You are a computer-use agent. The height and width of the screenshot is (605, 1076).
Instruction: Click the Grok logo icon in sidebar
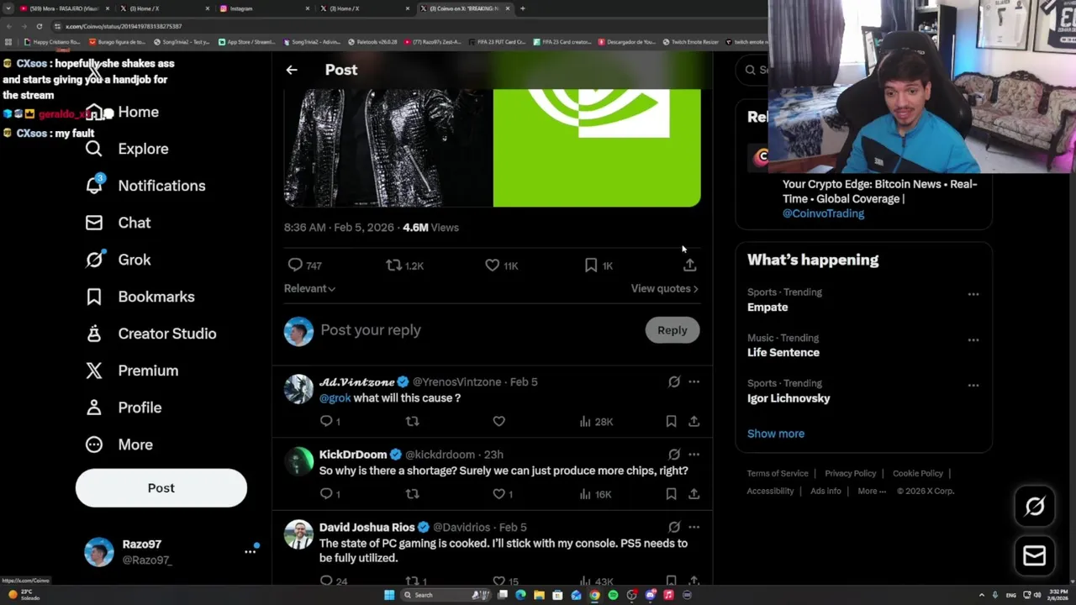point(94,260)
